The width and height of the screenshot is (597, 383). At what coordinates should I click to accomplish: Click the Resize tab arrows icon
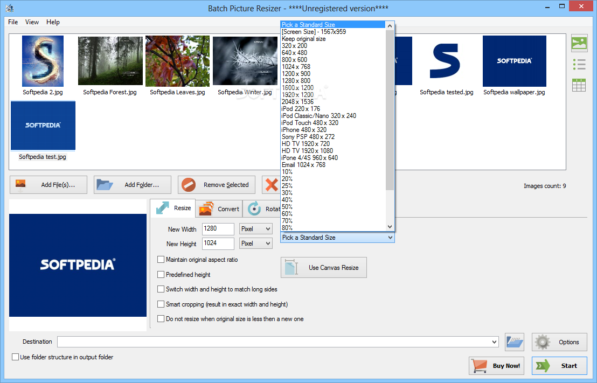[x=163, y=208]
